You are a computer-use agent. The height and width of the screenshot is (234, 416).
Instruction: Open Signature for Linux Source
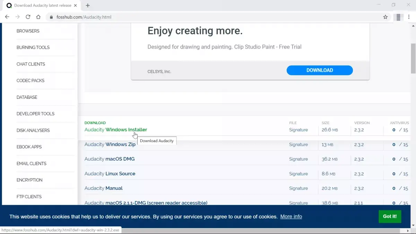pyautogui.click(x=298, y=173)
